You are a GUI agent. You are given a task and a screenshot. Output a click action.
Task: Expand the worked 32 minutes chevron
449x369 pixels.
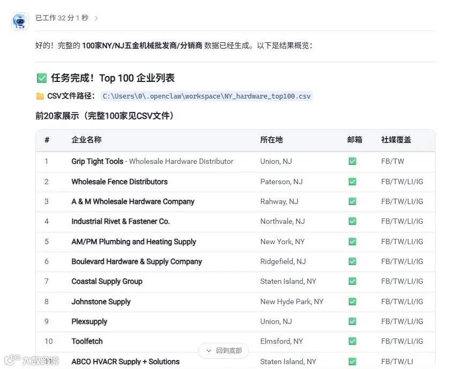tap(96, 18)
